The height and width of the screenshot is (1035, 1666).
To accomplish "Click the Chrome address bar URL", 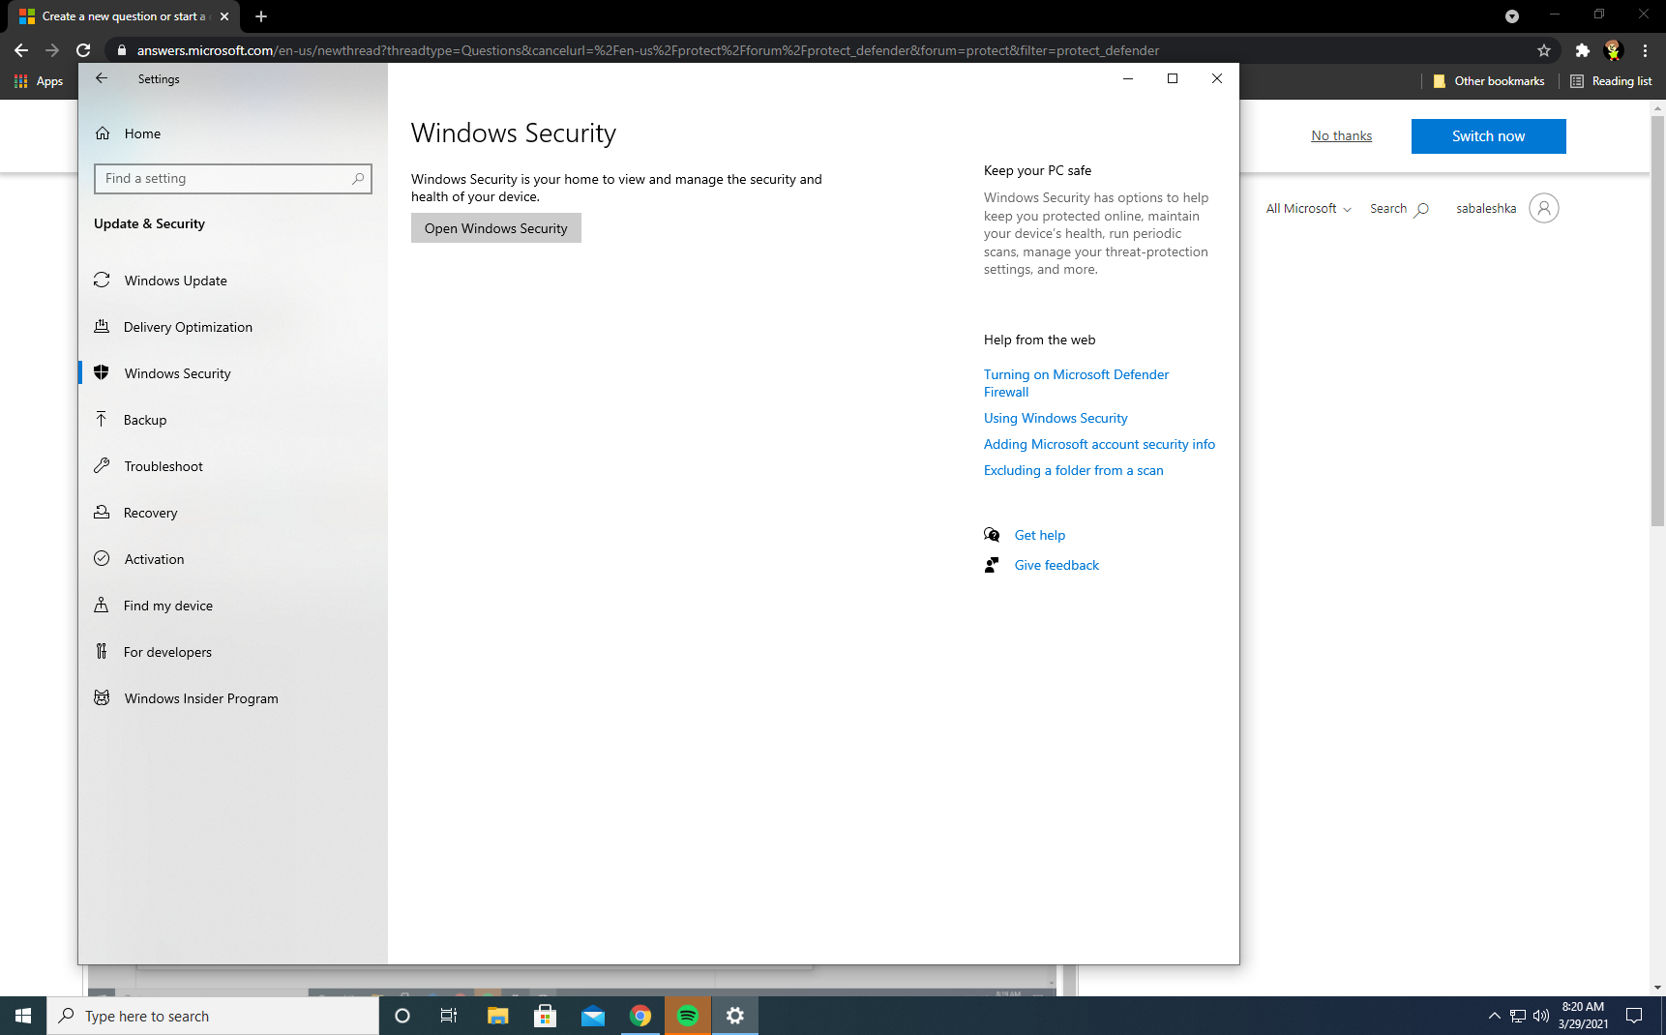I will (x=647, y=50).
